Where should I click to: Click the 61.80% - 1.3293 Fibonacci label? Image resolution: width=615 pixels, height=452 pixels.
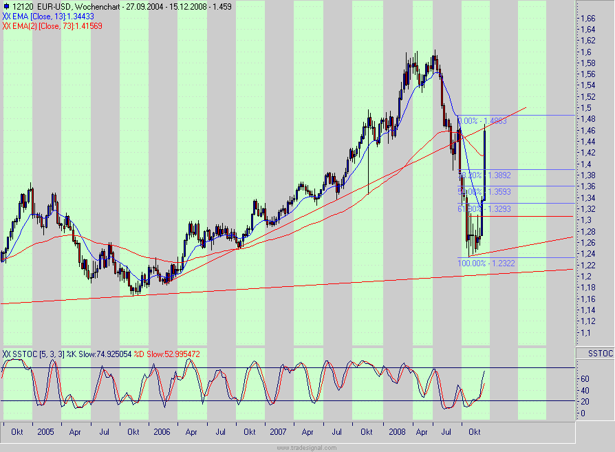tap(485, 208)
